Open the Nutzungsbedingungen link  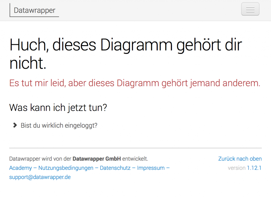point(66,168)
